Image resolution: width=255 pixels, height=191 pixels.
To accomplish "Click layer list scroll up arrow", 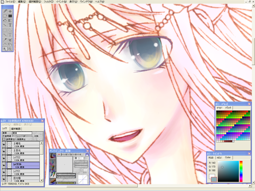I will click(41, 143).
